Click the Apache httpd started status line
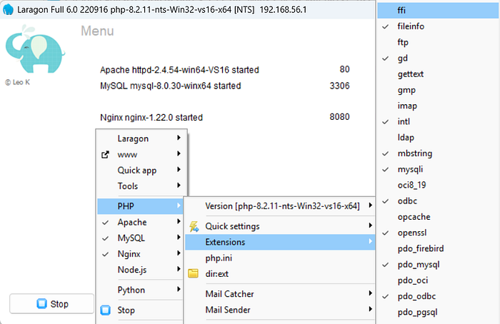This screenshot has width=500, height=324. [179, 70]
